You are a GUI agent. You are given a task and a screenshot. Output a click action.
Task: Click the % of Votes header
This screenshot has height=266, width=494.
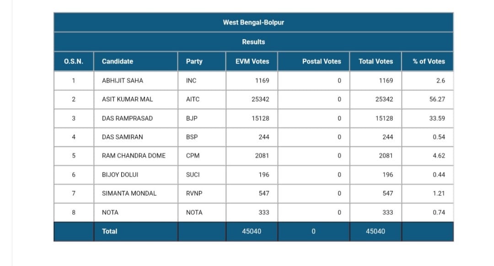pos(428,61)
